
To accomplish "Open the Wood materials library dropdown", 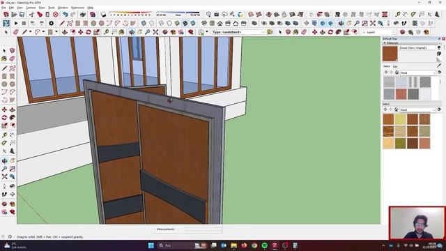I will pos(418,109).
